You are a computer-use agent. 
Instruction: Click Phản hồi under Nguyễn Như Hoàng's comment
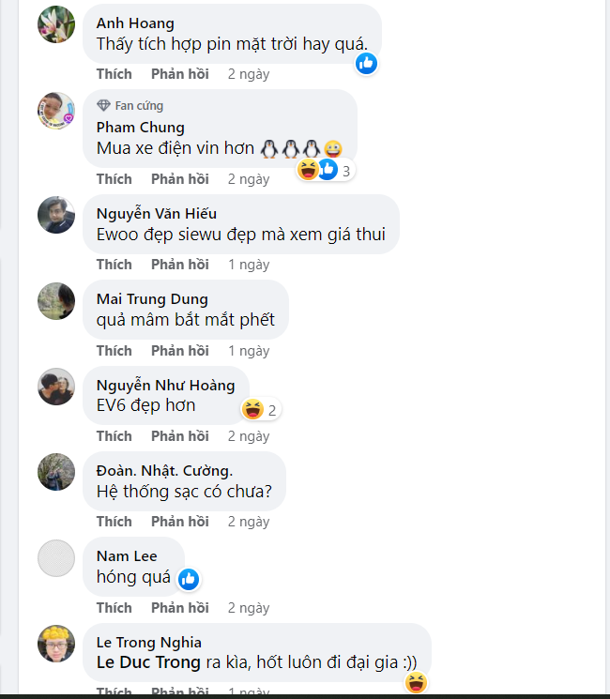coord(180,435)
